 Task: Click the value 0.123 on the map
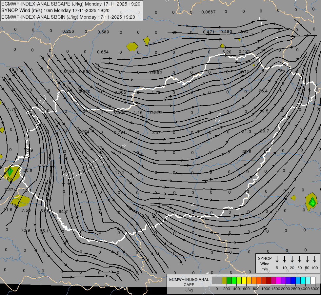(244, 51)
